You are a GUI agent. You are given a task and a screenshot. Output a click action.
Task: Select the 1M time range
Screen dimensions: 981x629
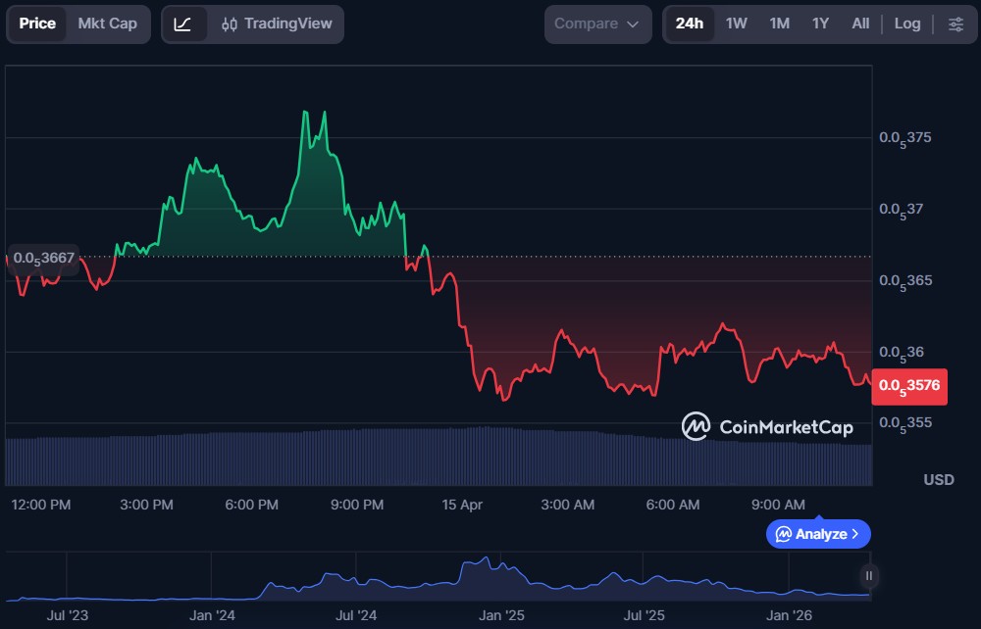[779, 24]
